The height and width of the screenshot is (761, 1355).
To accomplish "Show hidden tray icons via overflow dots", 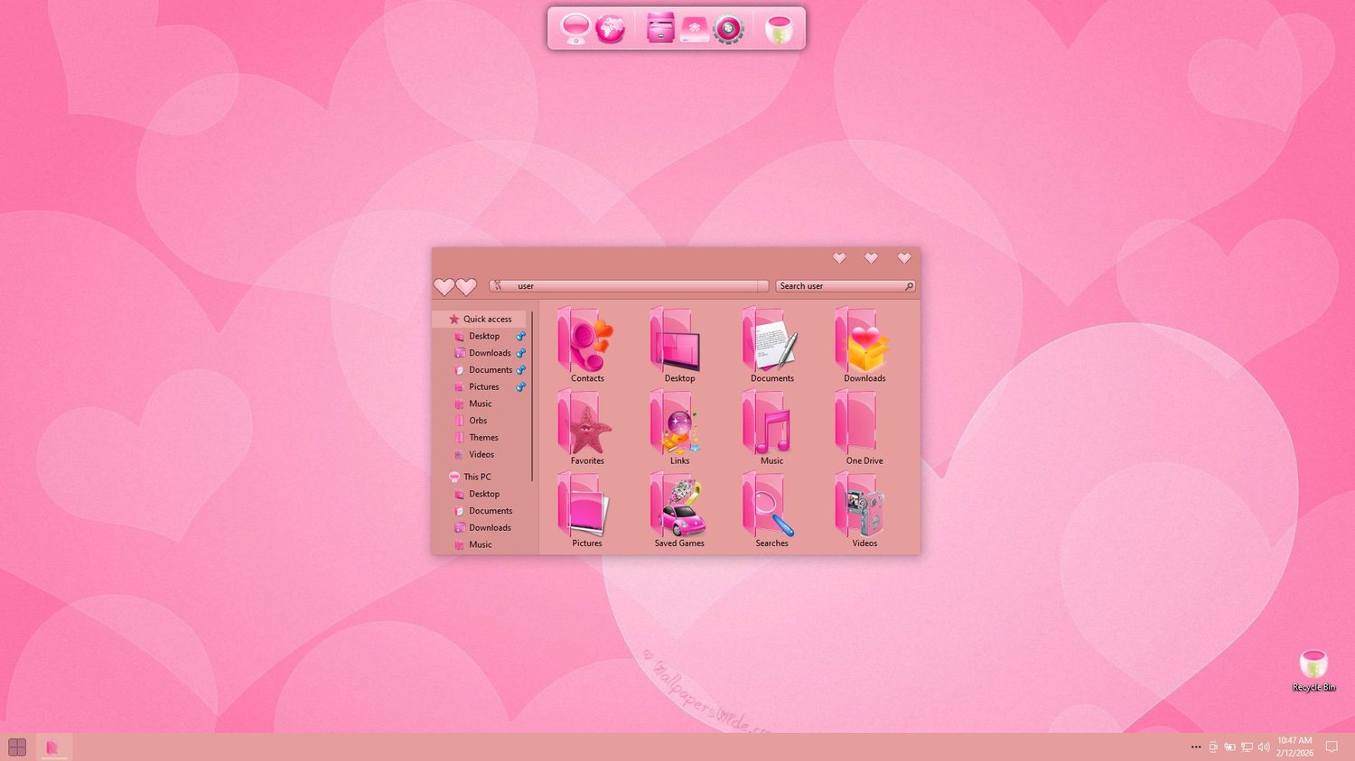I will [x=1196, y=747].
